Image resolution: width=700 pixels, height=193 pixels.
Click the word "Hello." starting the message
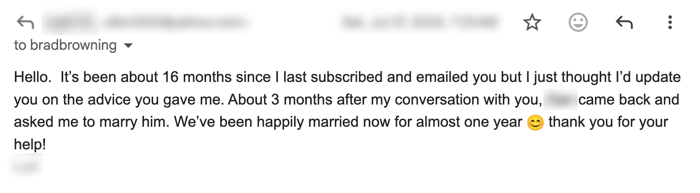coord(33,77)
